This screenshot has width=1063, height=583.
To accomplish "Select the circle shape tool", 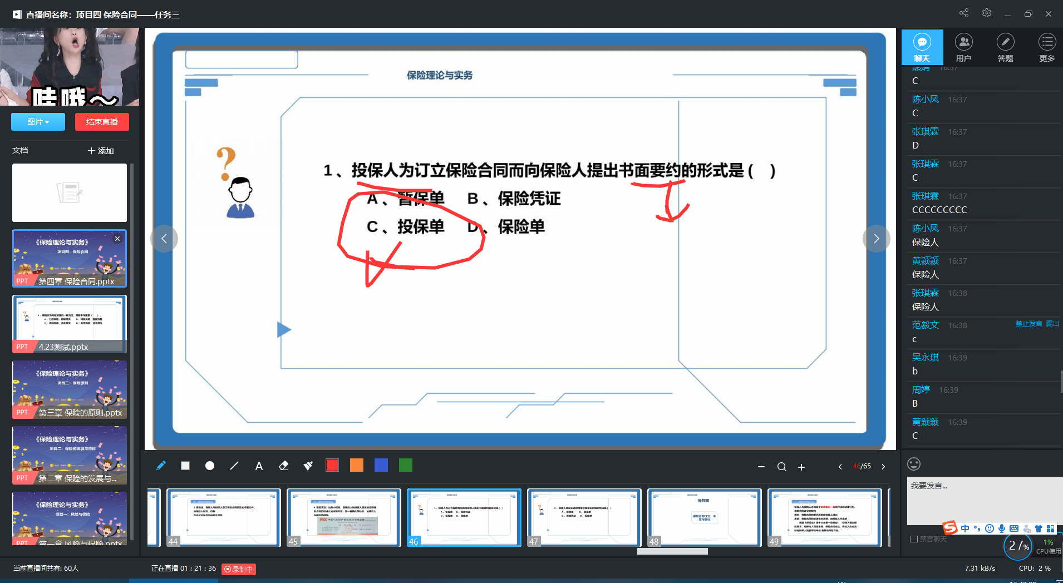I will (210, 466).
